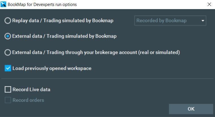Click the 'Record Live data' label text

[31, 90]
